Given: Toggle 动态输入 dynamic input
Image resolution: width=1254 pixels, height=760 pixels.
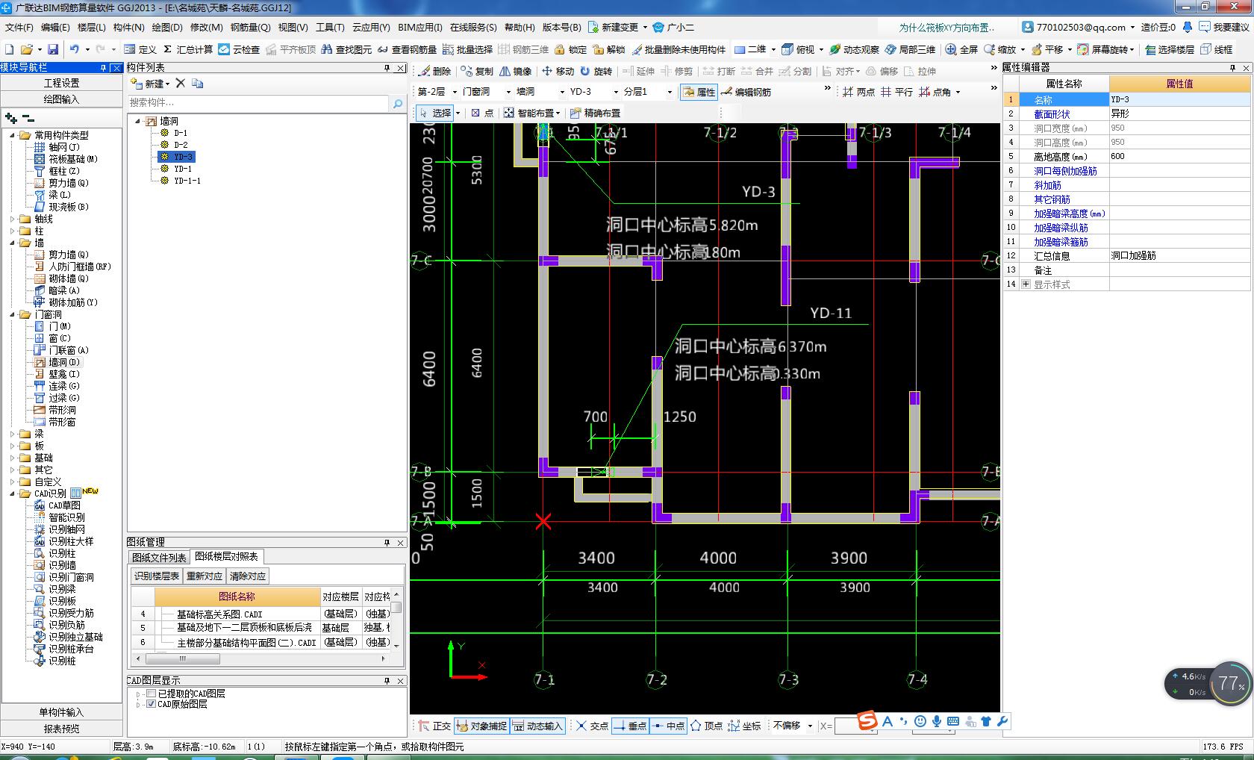Looking at the screenshot, I should point(537,726).
